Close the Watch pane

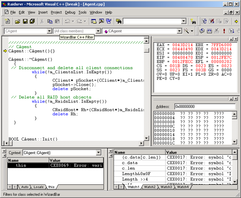(110, 151)
